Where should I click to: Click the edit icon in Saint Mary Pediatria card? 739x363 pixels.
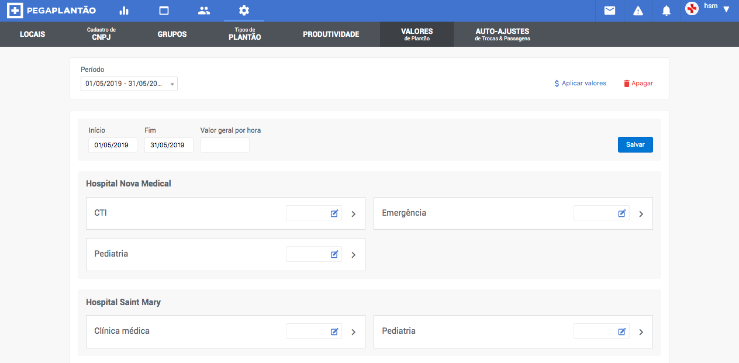pos(622,331)
